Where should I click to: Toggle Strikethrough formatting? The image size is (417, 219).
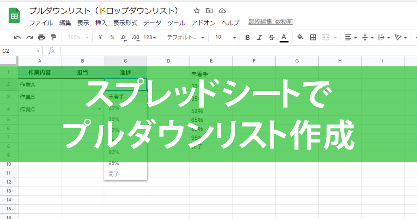[271, 37]
